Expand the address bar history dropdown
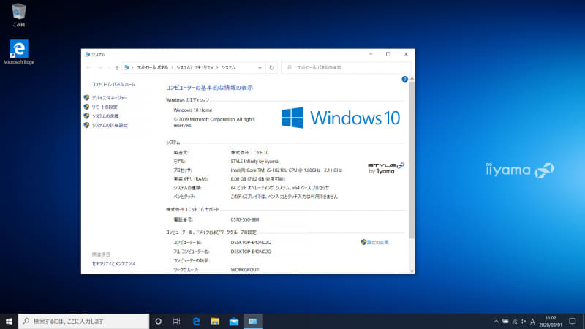The width and height of the screenshot is (585, 329). 260,67
